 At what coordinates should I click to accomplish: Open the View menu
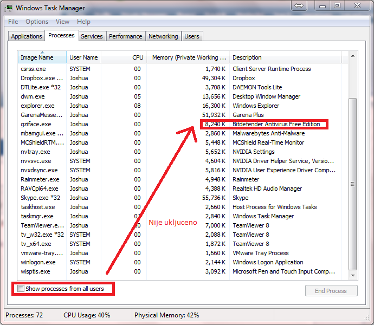click(x=62, y=22)
